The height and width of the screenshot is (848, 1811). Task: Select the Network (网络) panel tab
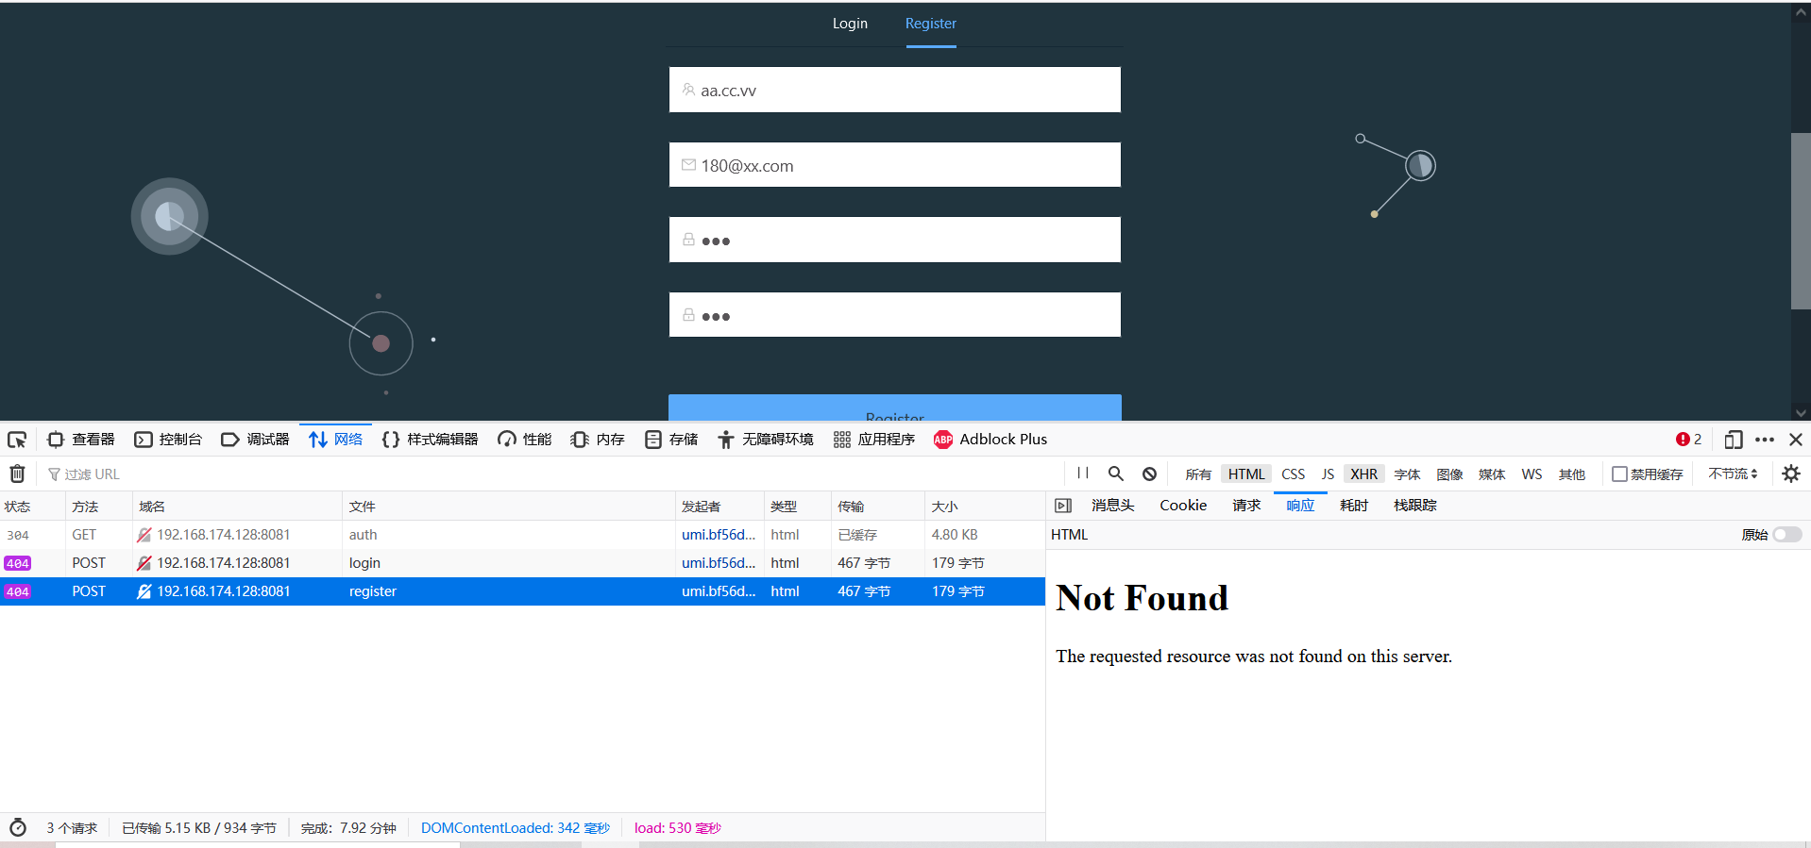[x=336, y=440]
